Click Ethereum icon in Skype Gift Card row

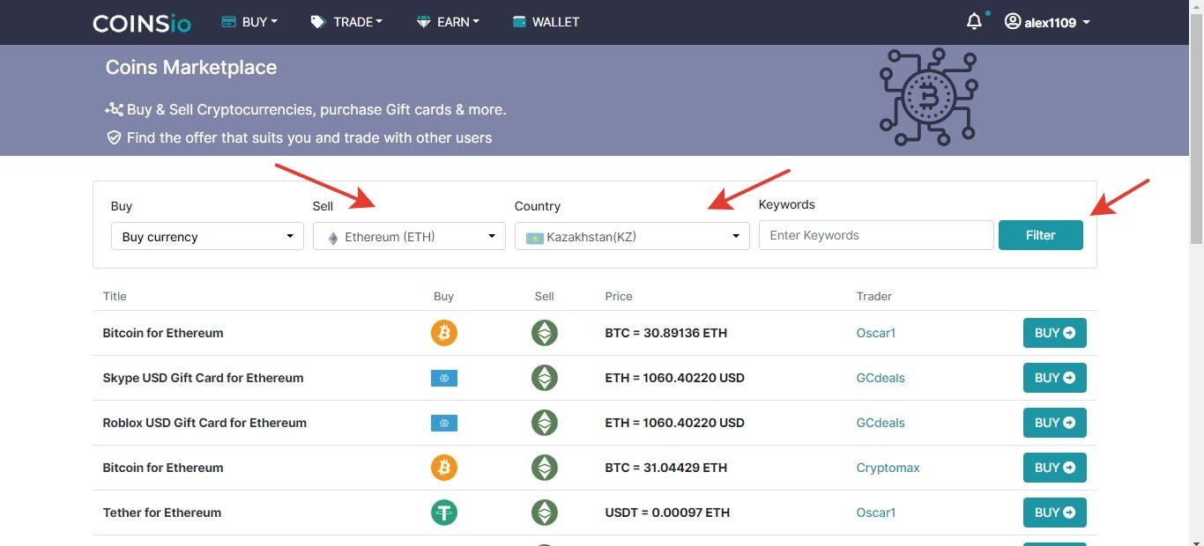tap(545, 378)
